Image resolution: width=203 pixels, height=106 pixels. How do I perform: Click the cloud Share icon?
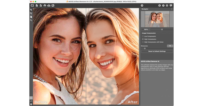(49, 6)
